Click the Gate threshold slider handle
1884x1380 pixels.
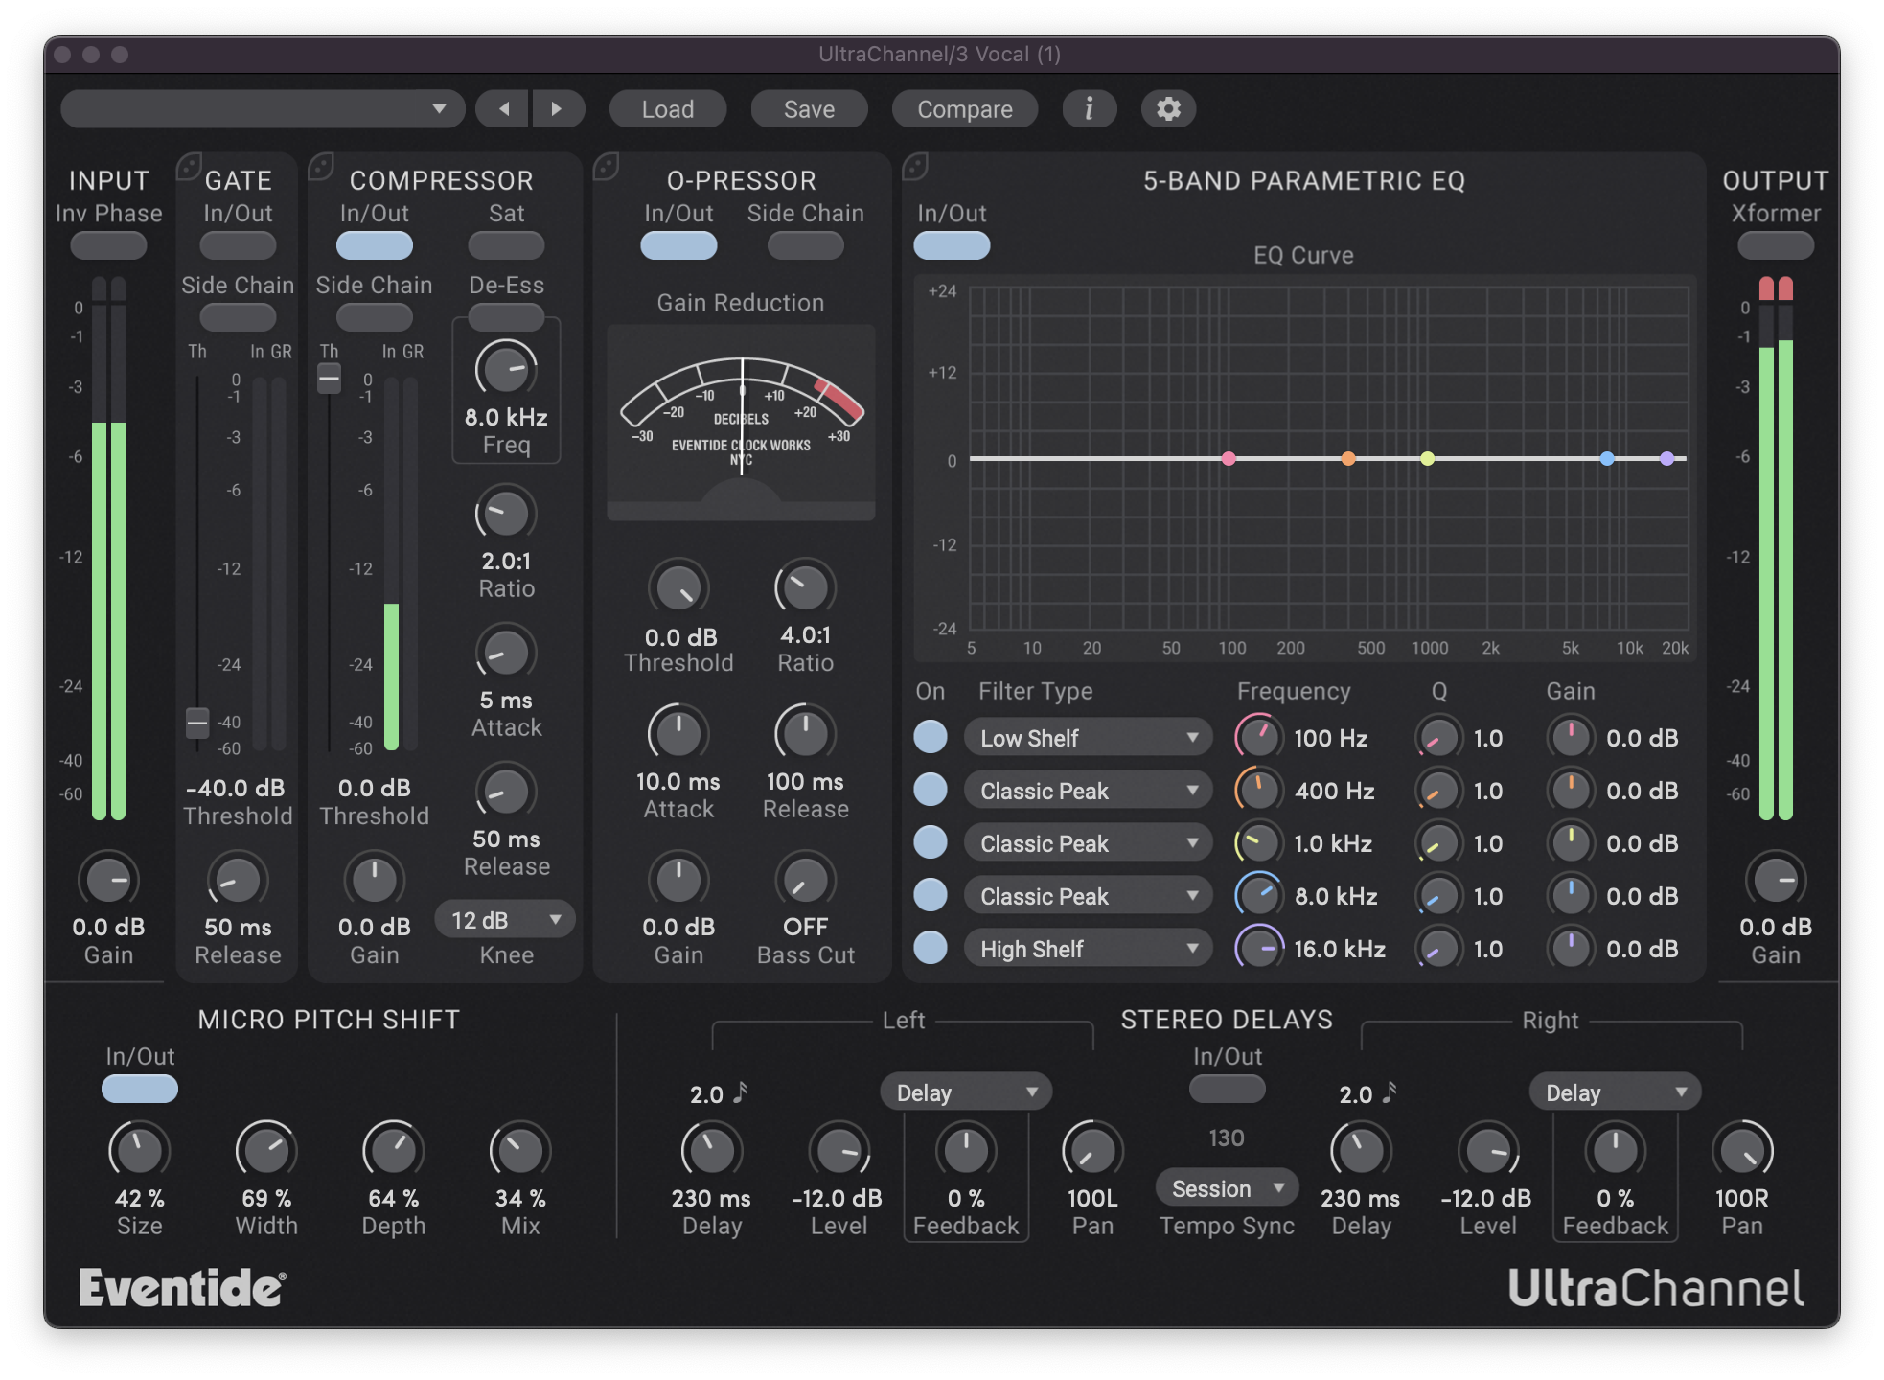(197, 723)
